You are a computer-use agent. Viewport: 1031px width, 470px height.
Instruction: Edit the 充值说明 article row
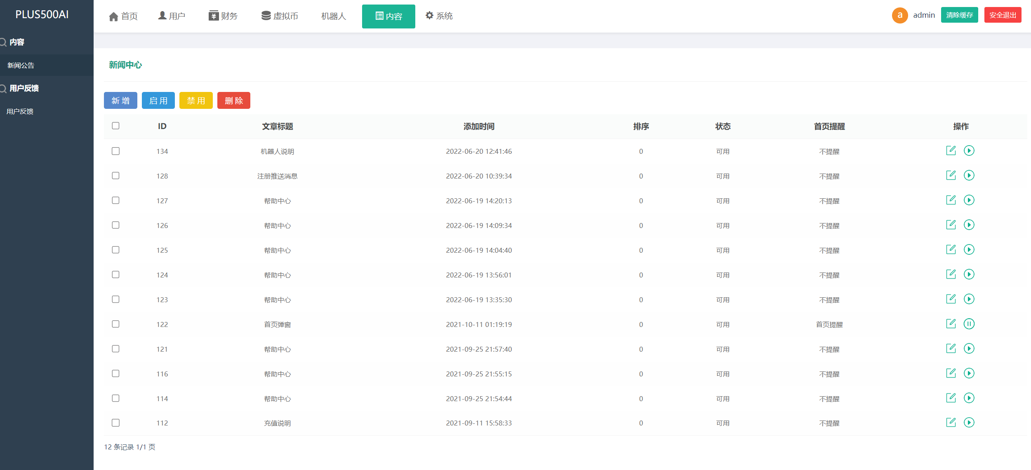coord(951,422)
